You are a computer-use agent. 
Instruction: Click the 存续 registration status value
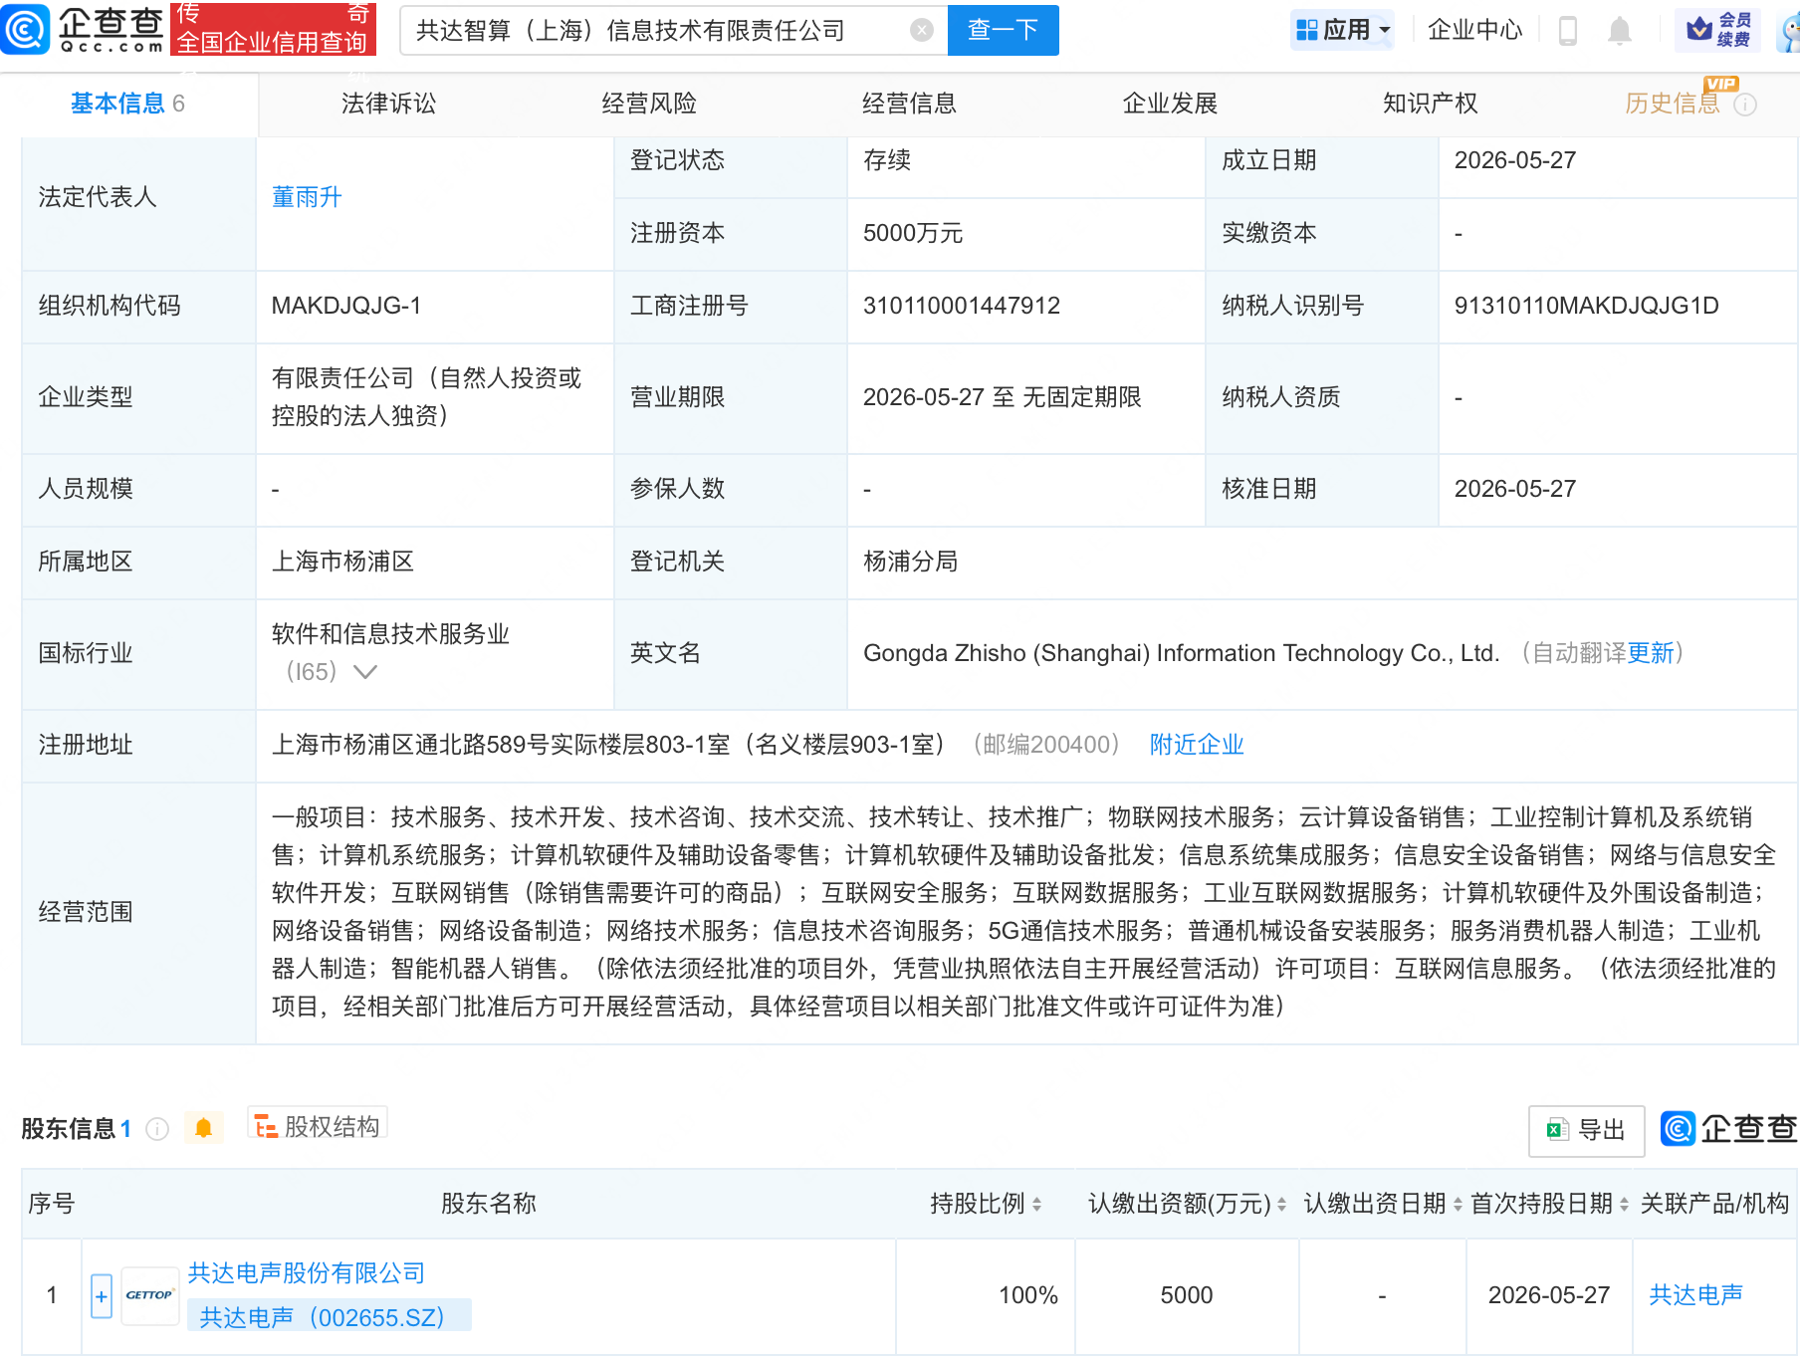(887, 160)
